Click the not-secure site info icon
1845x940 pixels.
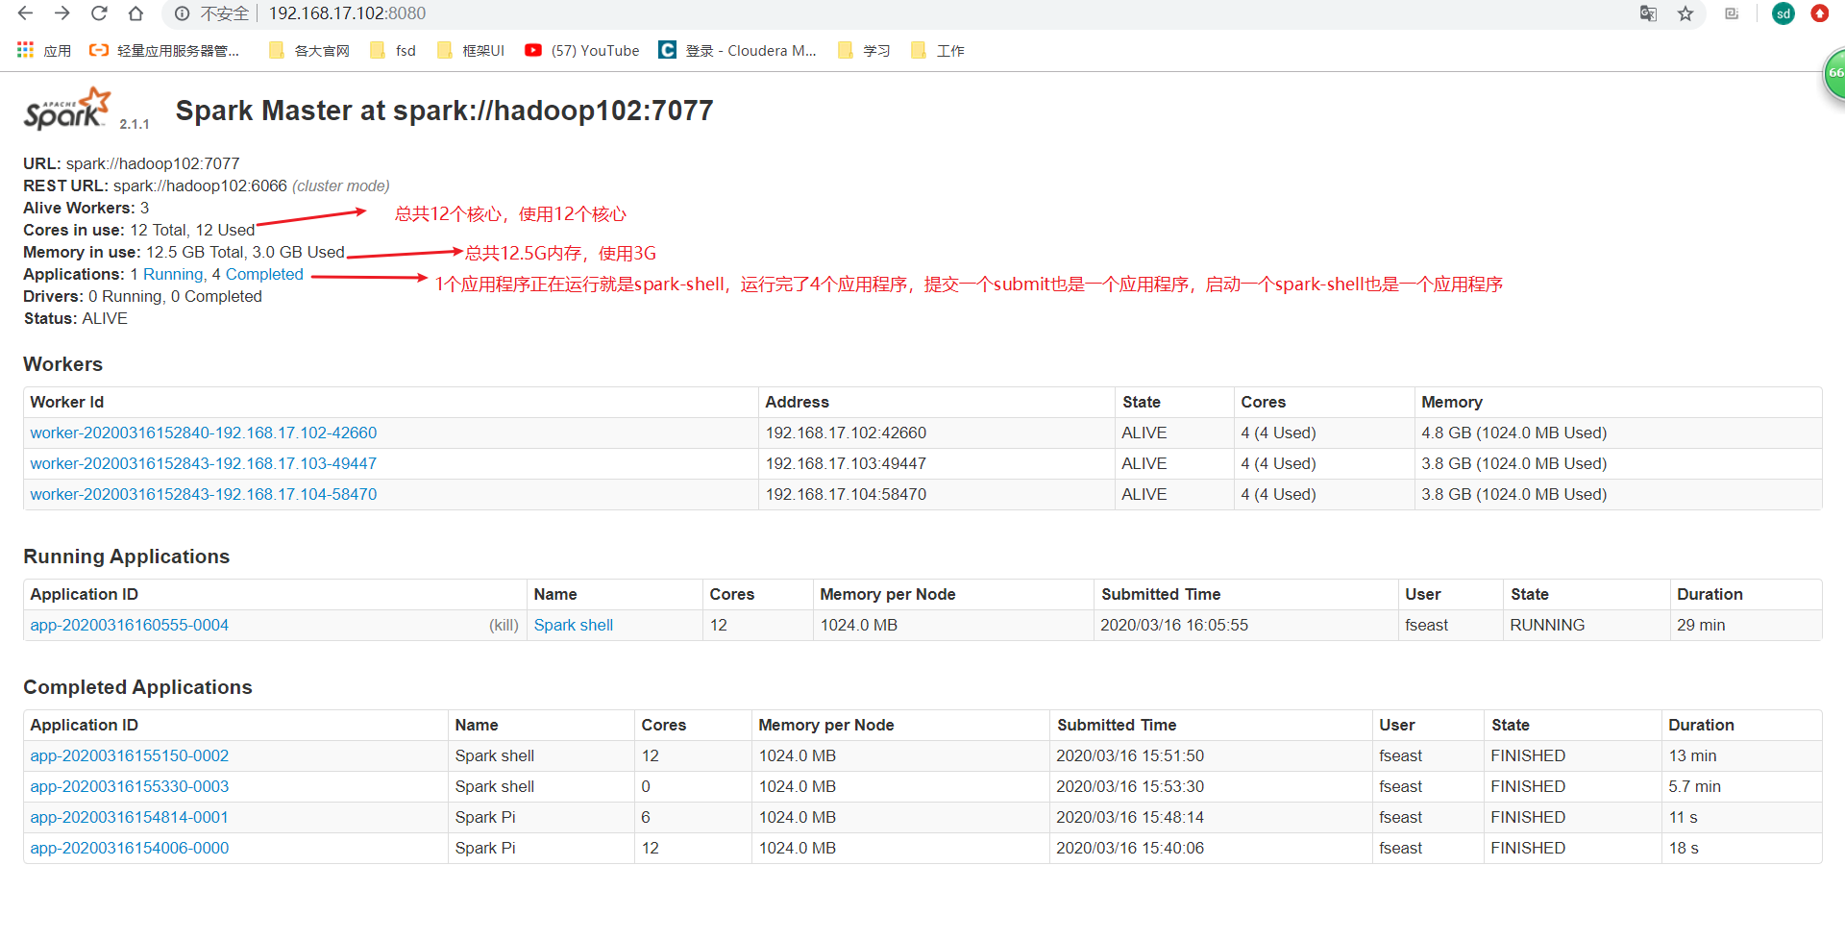(182, 13)
